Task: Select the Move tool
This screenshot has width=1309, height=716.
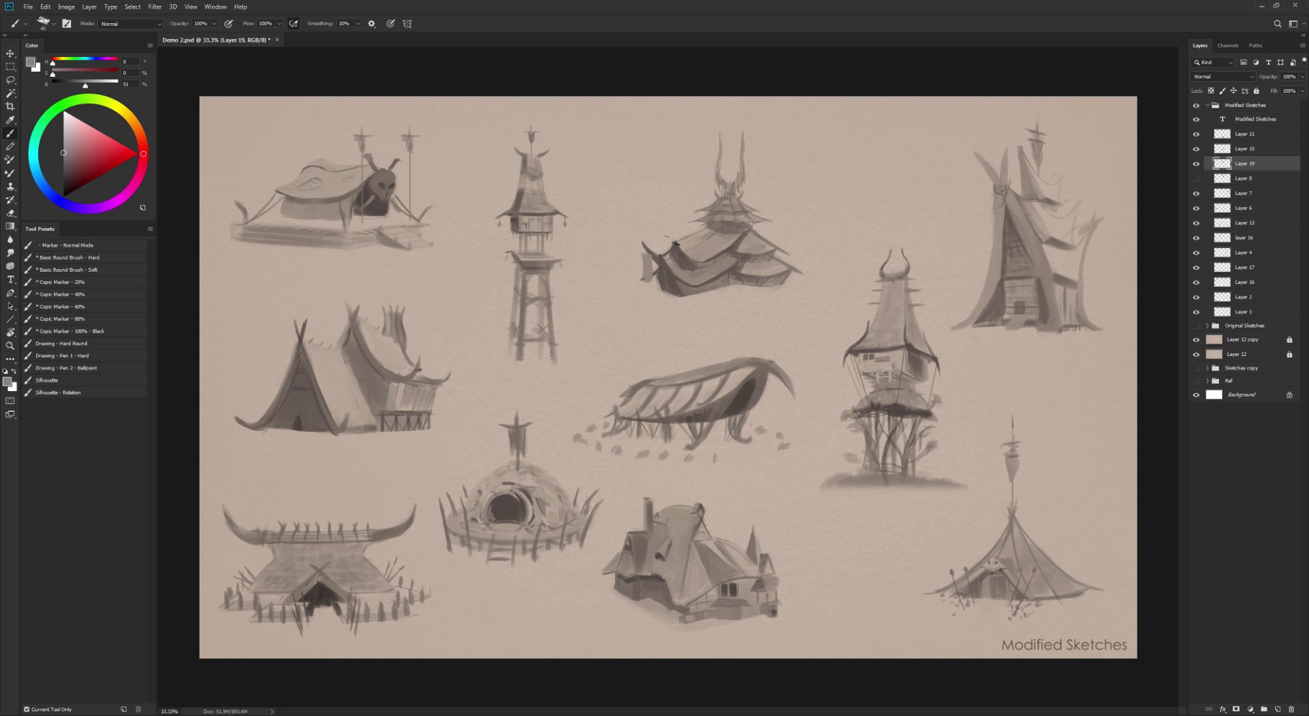Action: coord(10,53)
